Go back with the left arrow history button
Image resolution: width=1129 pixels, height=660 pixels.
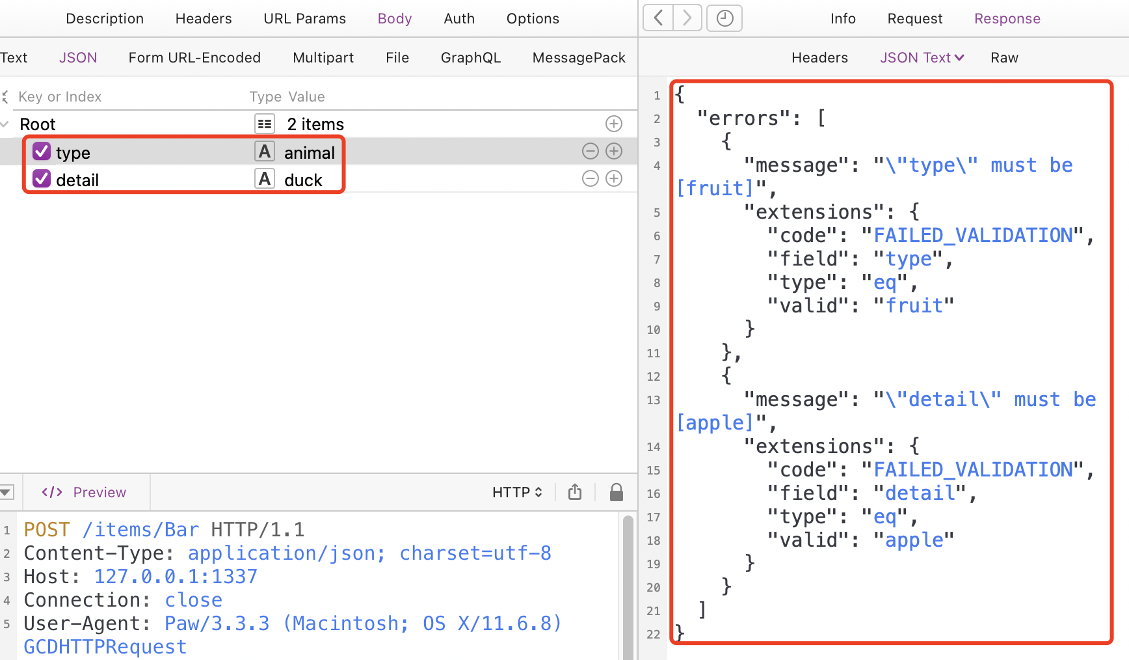(658, 18)
